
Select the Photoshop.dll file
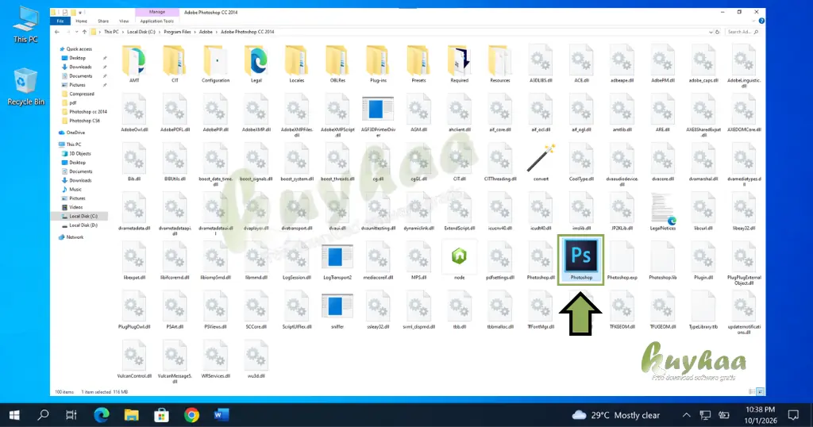pyautogui.click(x=541, y=261)
